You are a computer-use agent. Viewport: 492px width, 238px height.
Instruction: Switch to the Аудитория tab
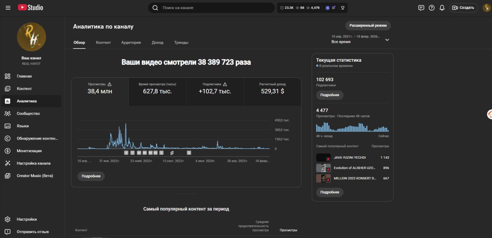point(131,43)
